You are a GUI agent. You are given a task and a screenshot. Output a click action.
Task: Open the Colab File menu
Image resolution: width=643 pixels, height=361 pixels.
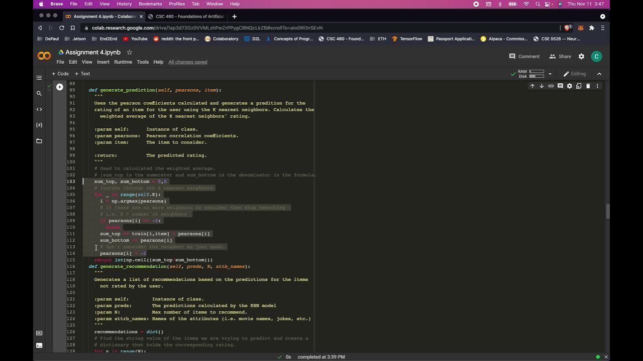60,62
